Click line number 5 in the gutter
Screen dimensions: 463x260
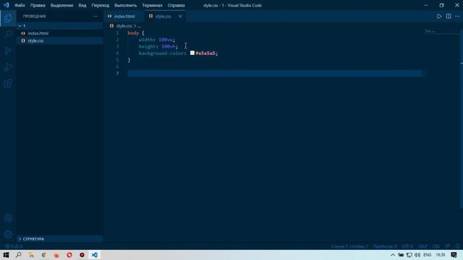[x=117, y=60]
